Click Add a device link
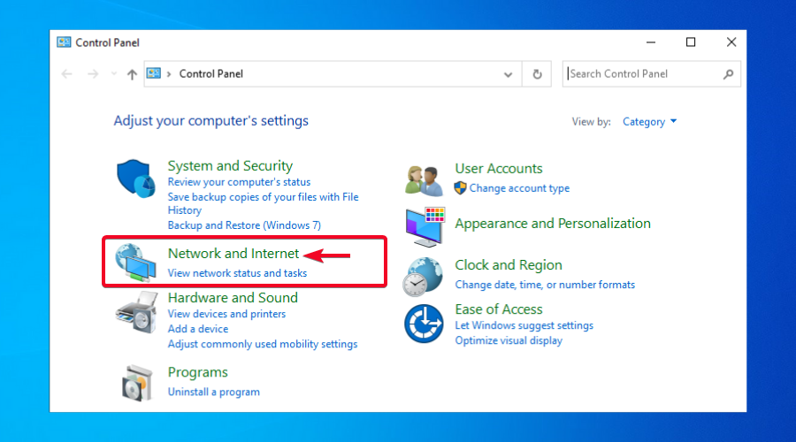 pos(198,329)
